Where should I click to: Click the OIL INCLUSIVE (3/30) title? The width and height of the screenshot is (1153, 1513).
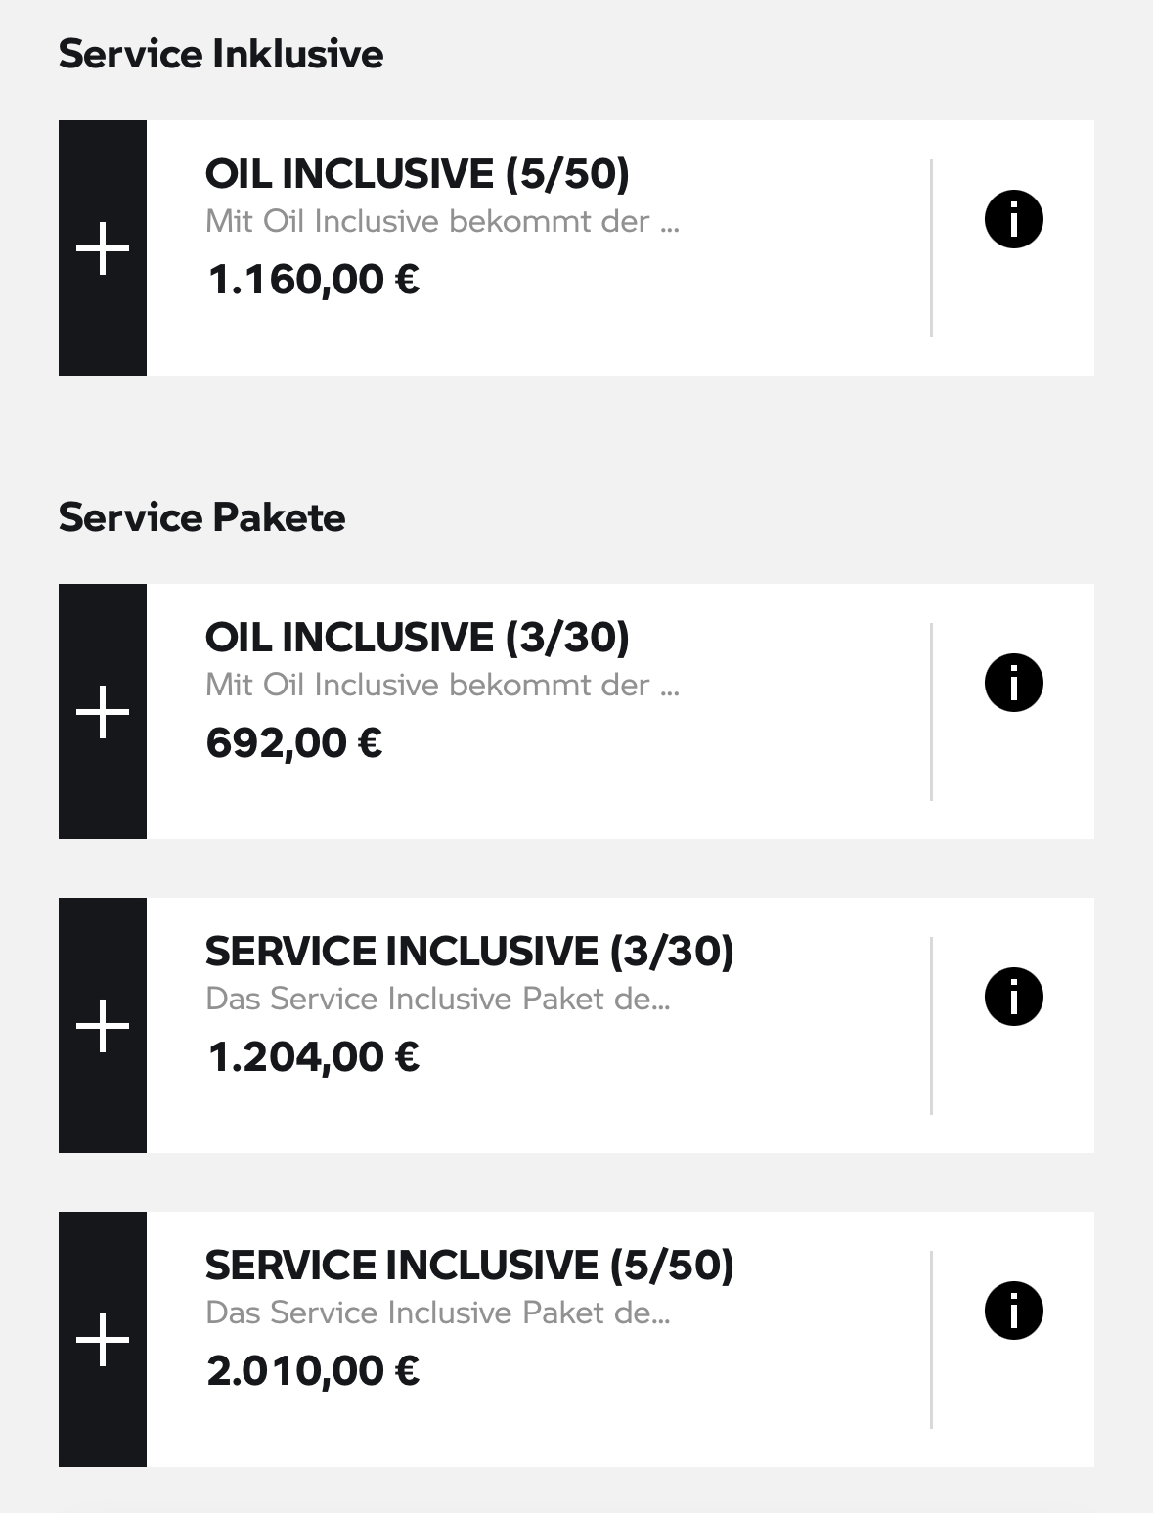pyautogui.click(x=417, y=638)
